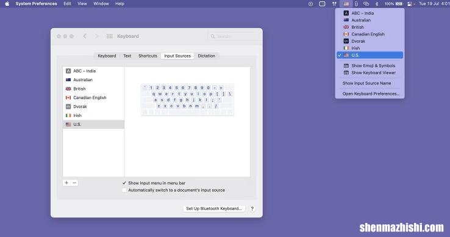Select Dvorak in the sources list
This screenshot has height=237, width=450.
93,106
